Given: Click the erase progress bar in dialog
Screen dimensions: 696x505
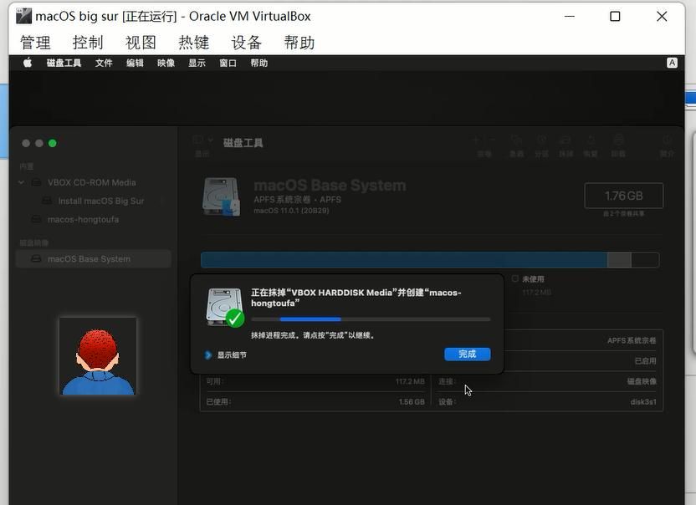Looking at the screenshot, I should [x=371, y=319].
